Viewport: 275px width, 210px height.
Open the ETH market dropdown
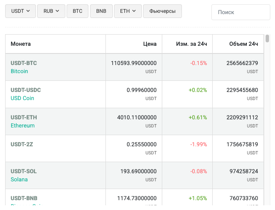(128, 11)
